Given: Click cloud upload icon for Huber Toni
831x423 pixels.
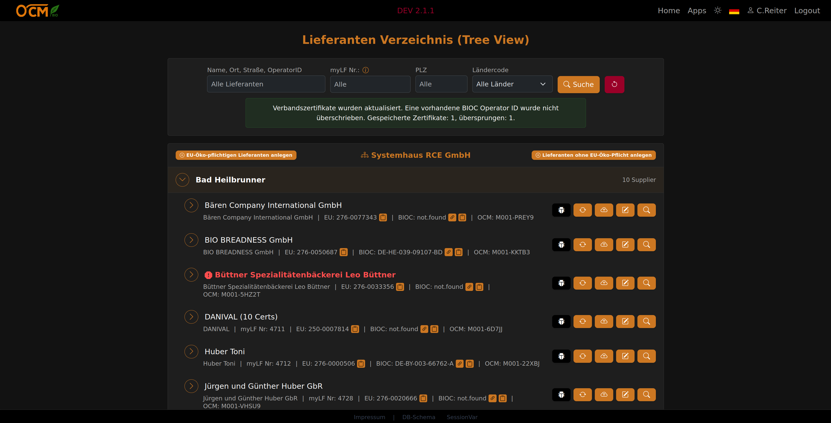Looking at the screenshot, I should (x=604, y=356).
